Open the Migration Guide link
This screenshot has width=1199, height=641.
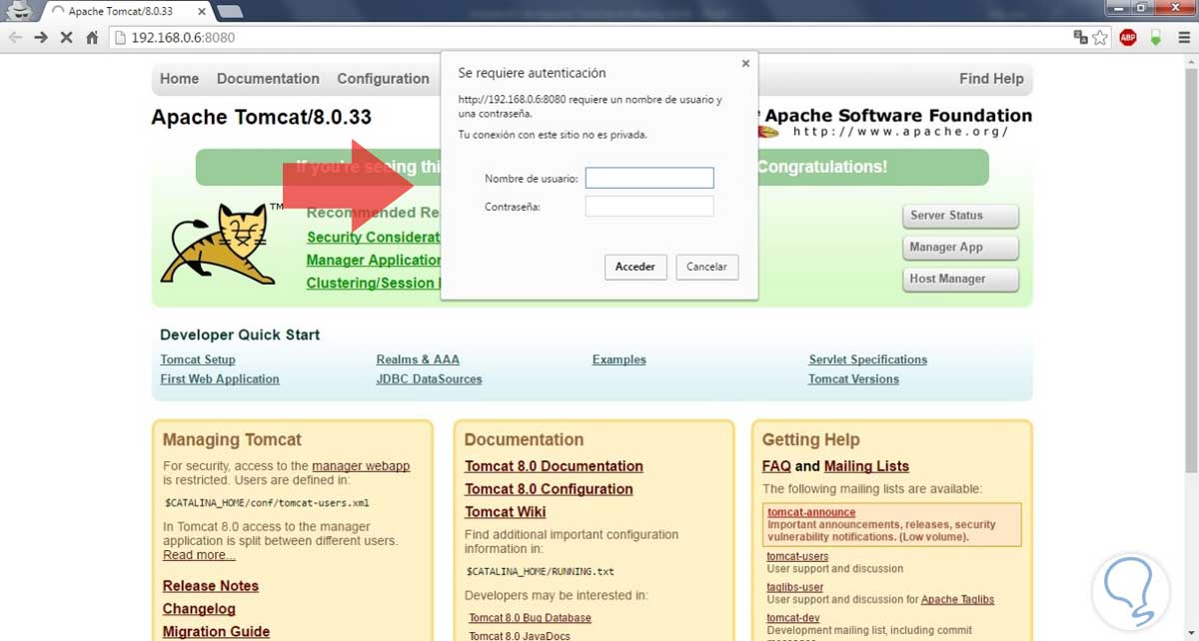pos(216,632)
